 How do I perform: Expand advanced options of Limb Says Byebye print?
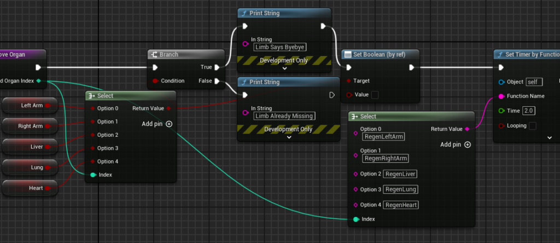tap(284, 69)
